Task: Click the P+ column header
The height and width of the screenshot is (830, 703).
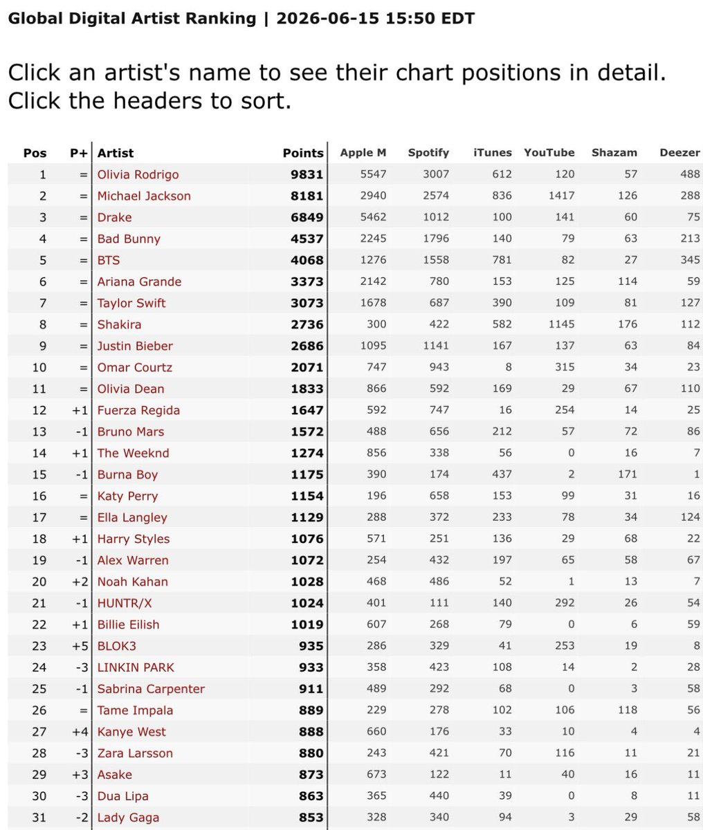Action: [79, 153]
